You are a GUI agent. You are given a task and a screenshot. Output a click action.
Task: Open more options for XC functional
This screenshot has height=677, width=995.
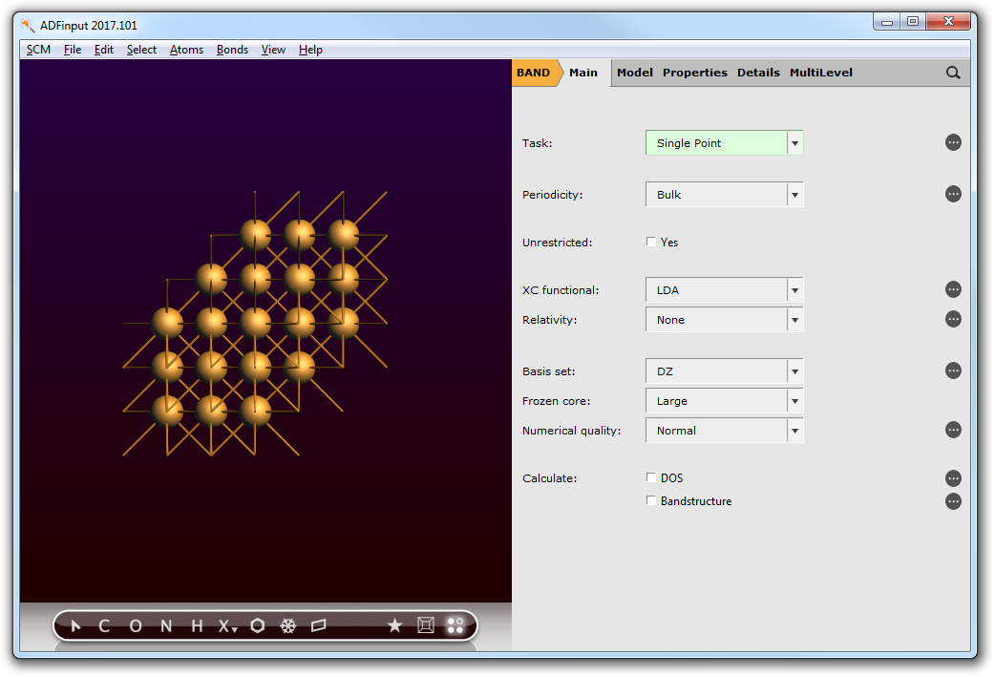point(953,289)
